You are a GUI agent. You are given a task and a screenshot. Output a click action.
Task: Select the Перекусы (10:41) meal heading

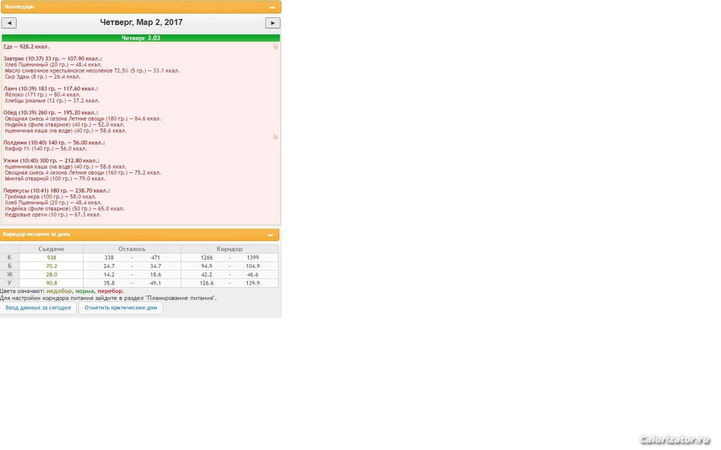tap(57, 190)
